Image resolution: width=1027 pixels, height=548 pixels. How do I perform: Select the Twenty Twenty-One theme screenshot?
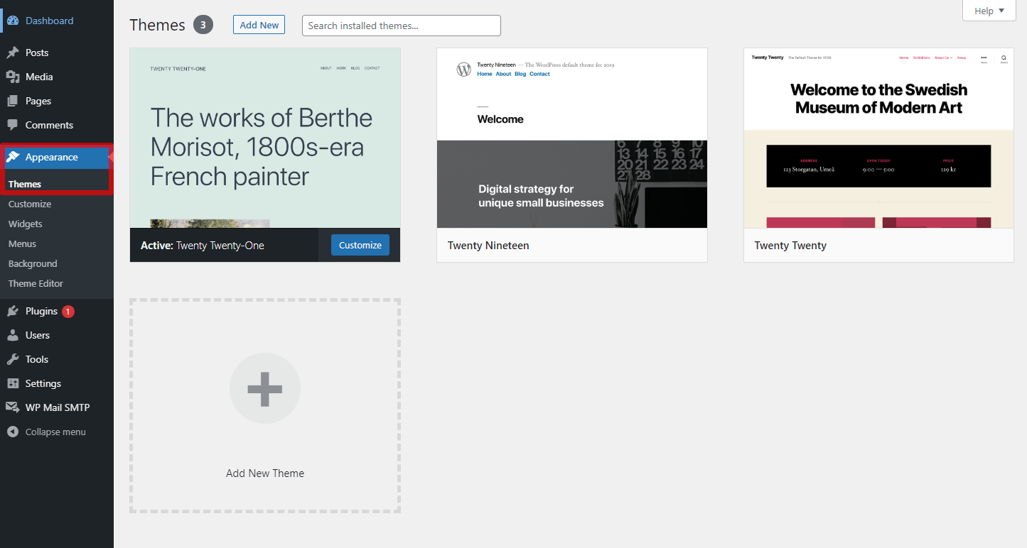(265, 138)
